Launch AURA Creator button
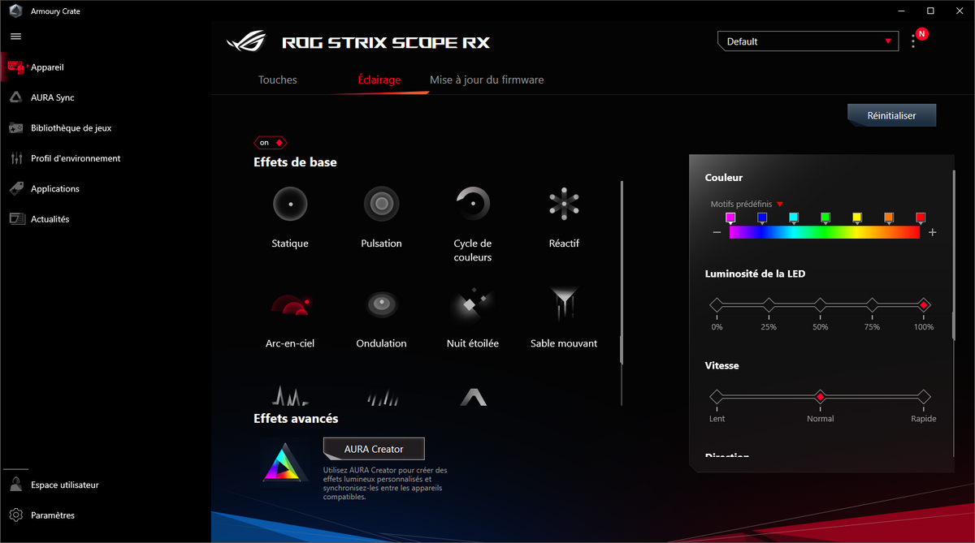The height and width of the screenshot is (543, 975). [x=374, y=449]
